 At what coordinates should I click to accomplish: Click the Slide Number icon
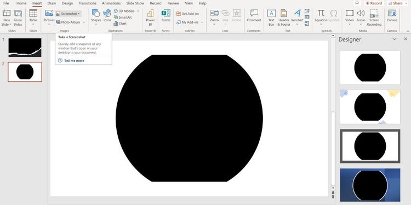click(307, 17)
